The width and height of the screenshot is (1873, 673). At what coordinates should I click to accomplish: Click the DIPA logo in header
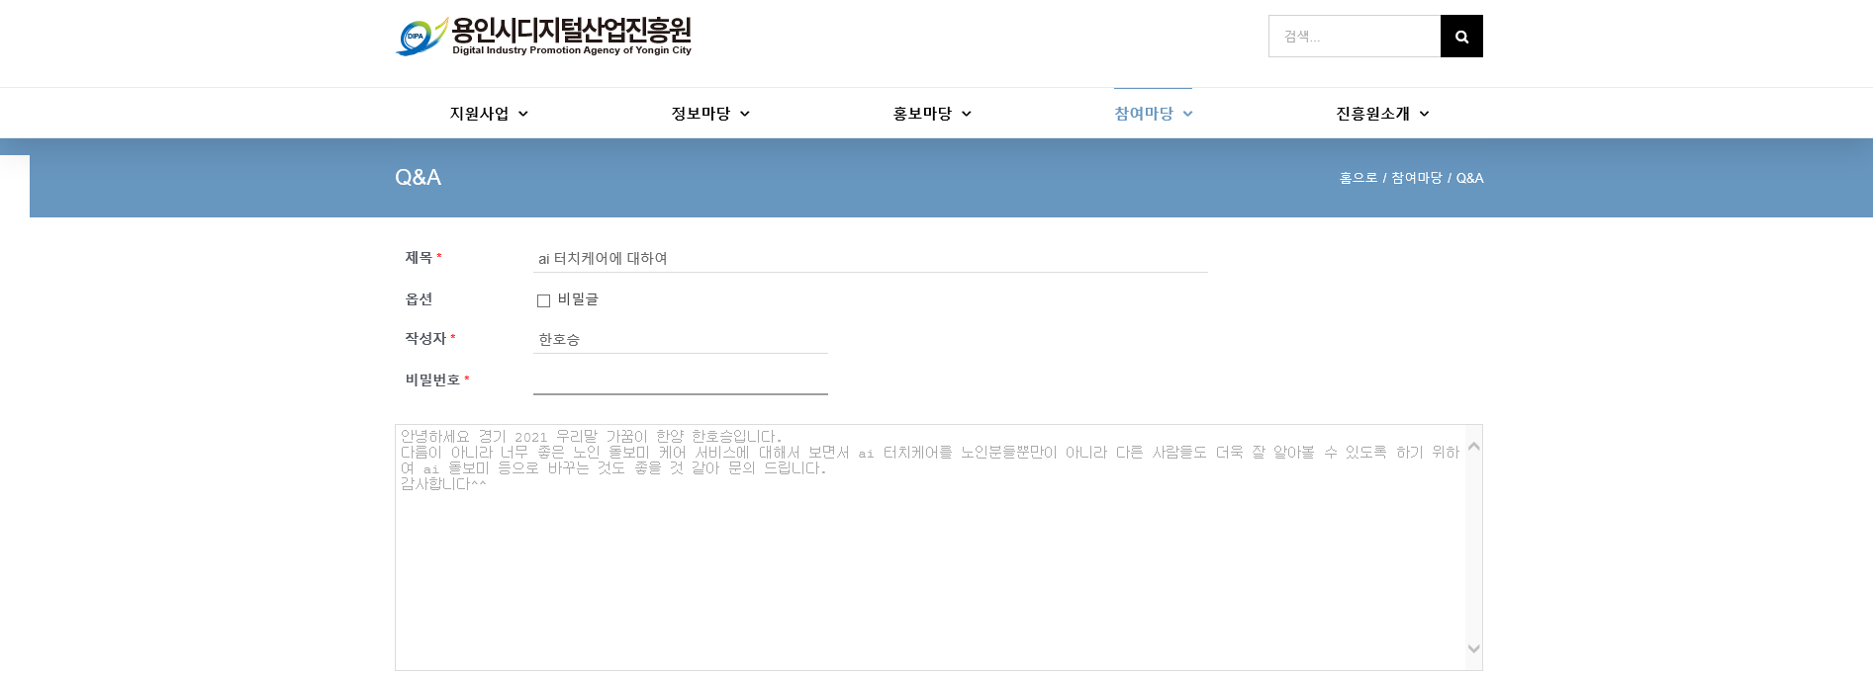[543, 37]
